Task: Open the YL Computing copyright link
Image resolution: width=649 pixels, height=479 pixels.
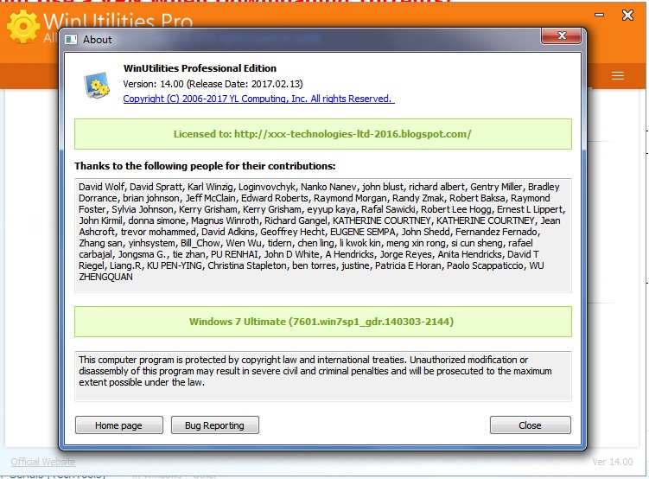Action: tap(258, 99)
